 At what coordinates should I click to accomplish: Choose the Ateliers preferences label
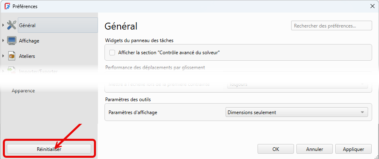pos(27,56)
